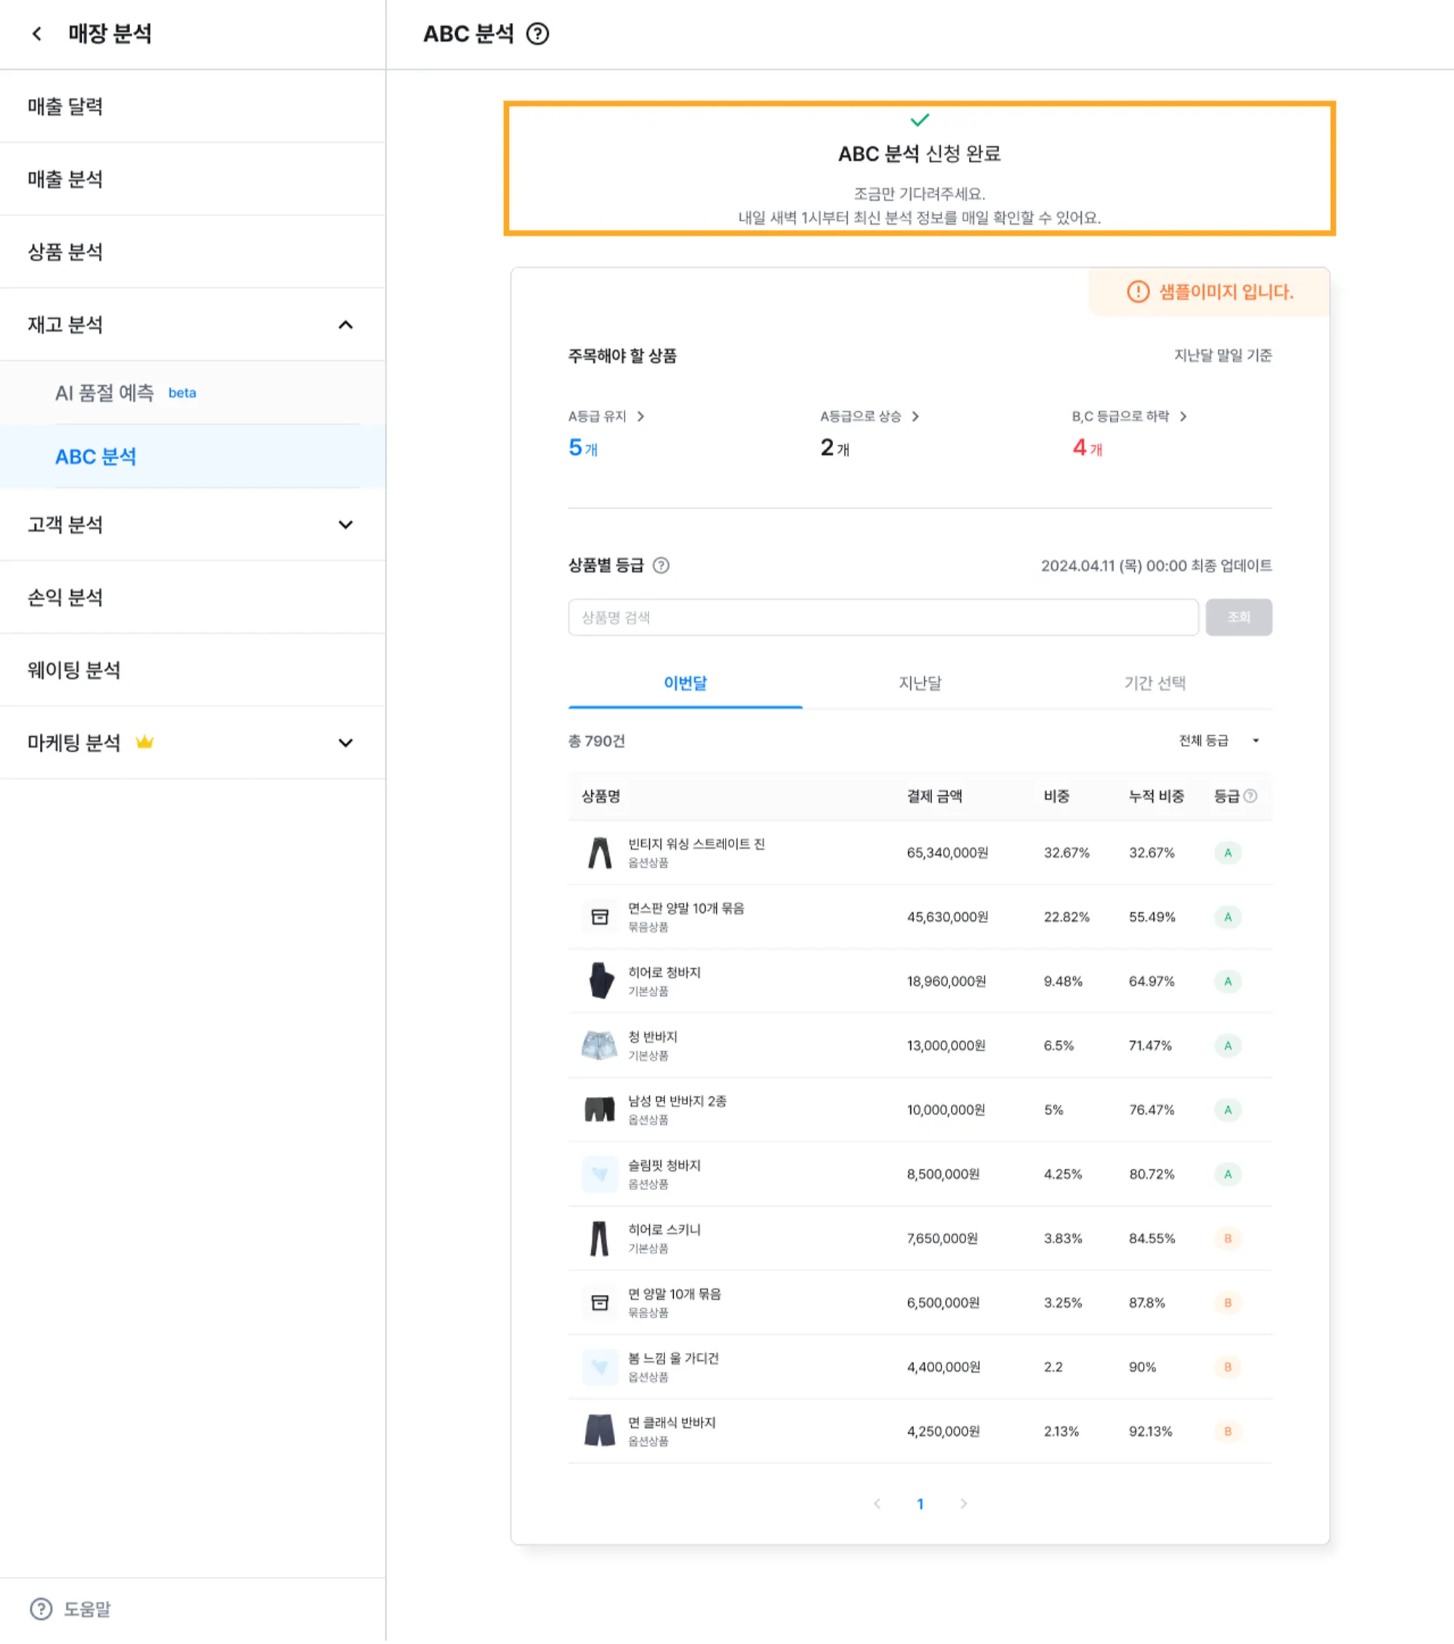Image resolution: width=1454 pixels, height=1644 pixels.
Task: Expand the 고객 분석 menu
Action: click(345, 524)
